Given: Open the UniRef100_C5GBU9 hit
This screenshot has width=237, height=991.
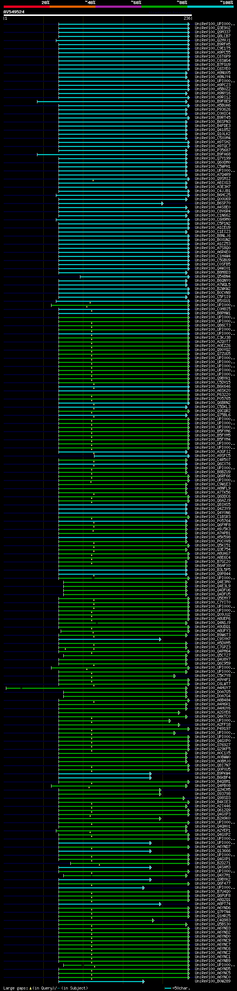Looking at the screenshot, I should pyautogui.click(x=213, y=260).
